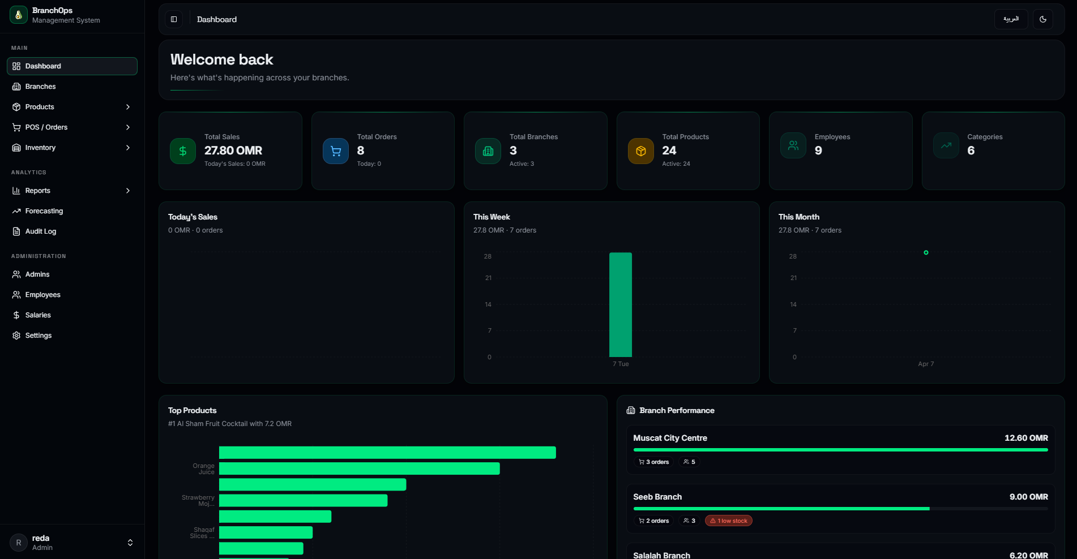Open the Products menu item
Viewport: 1077px width, 559px height.
pyautogui.click(x=72, y=107)
